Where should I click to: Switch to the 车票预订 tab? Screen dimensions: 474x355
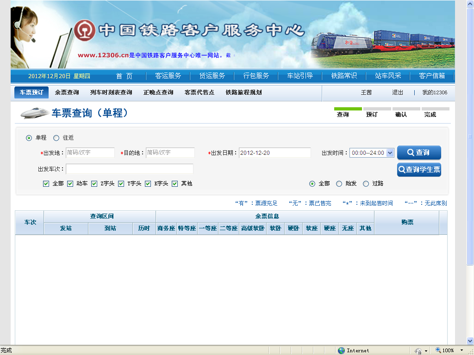[x=31, y=92]
